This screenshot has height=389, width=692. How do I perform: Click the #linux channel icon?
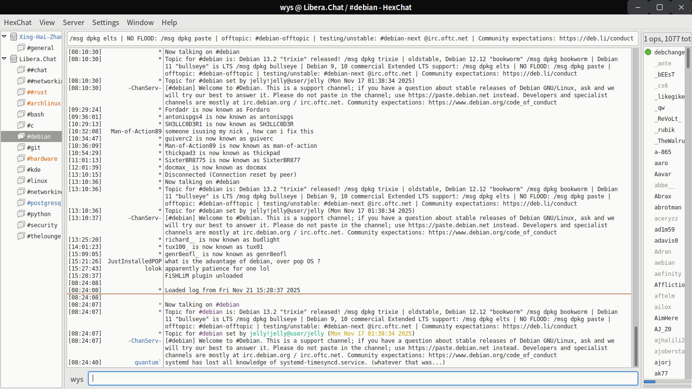click(21, 181)
